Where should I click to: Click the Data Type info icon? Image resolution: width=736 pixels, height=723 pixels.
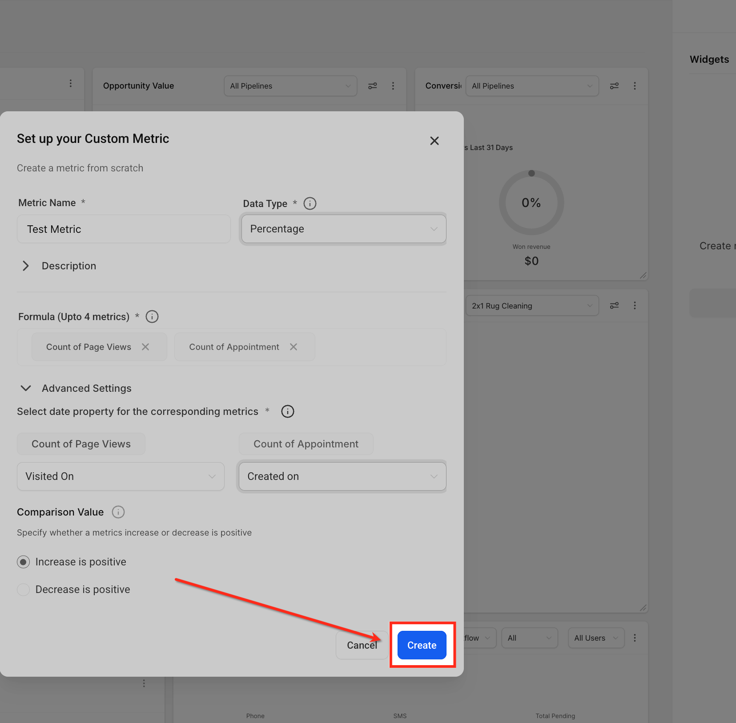tap(310, 203)
